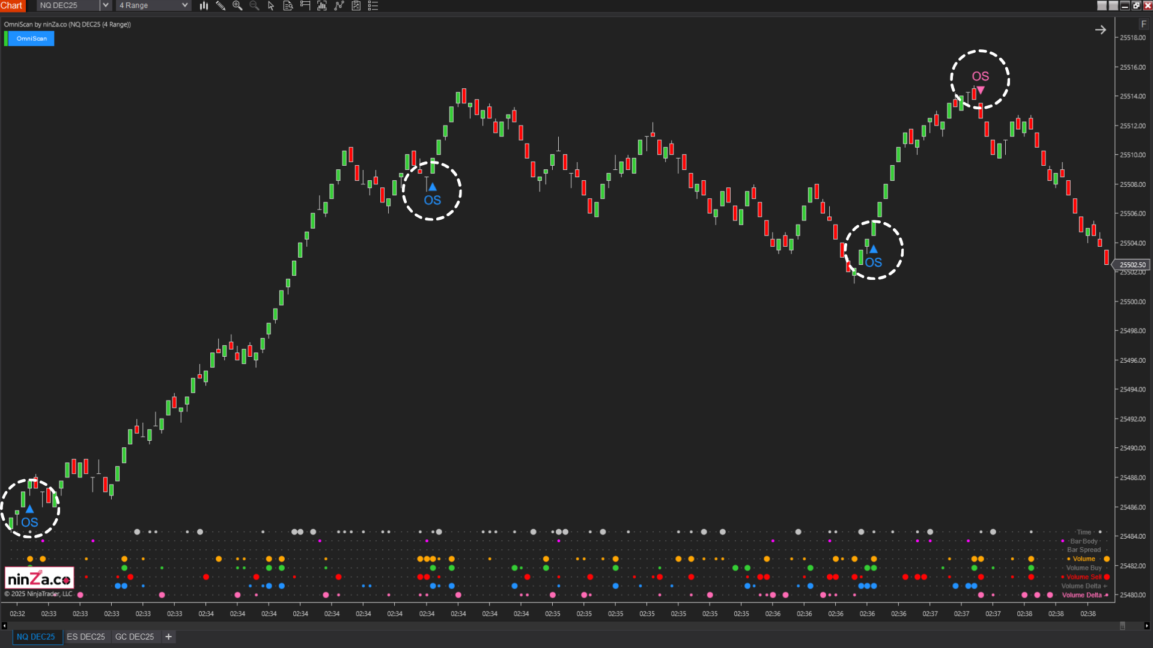Switch to the ES DEC25 tab
Screen dimensions: 1153x648
point(86,637)
